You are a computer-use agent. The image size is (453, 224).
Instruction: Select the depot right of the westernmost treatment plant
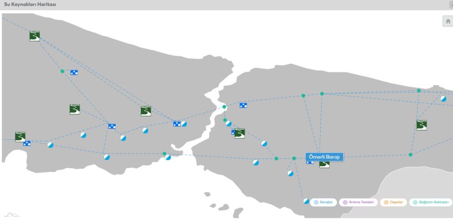click(x=50, y=145)
